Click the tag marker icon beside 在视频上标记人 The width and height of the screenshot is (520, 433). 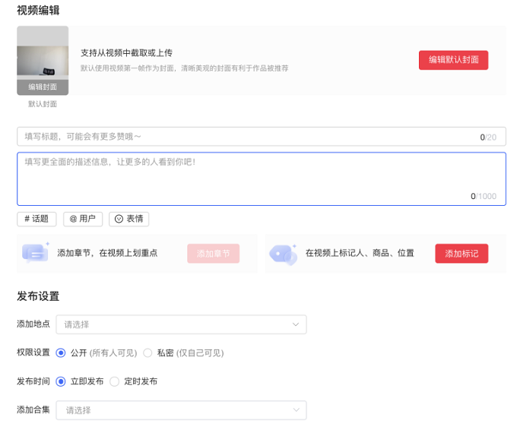(283, 253)
